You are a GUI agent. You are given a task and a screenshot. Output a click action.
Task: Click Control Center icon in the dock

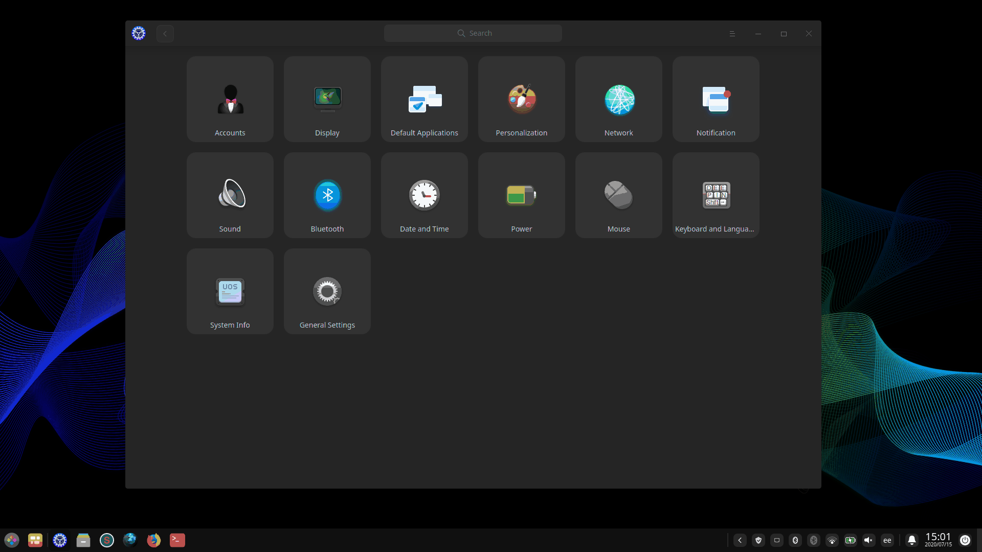pos(60,540)
